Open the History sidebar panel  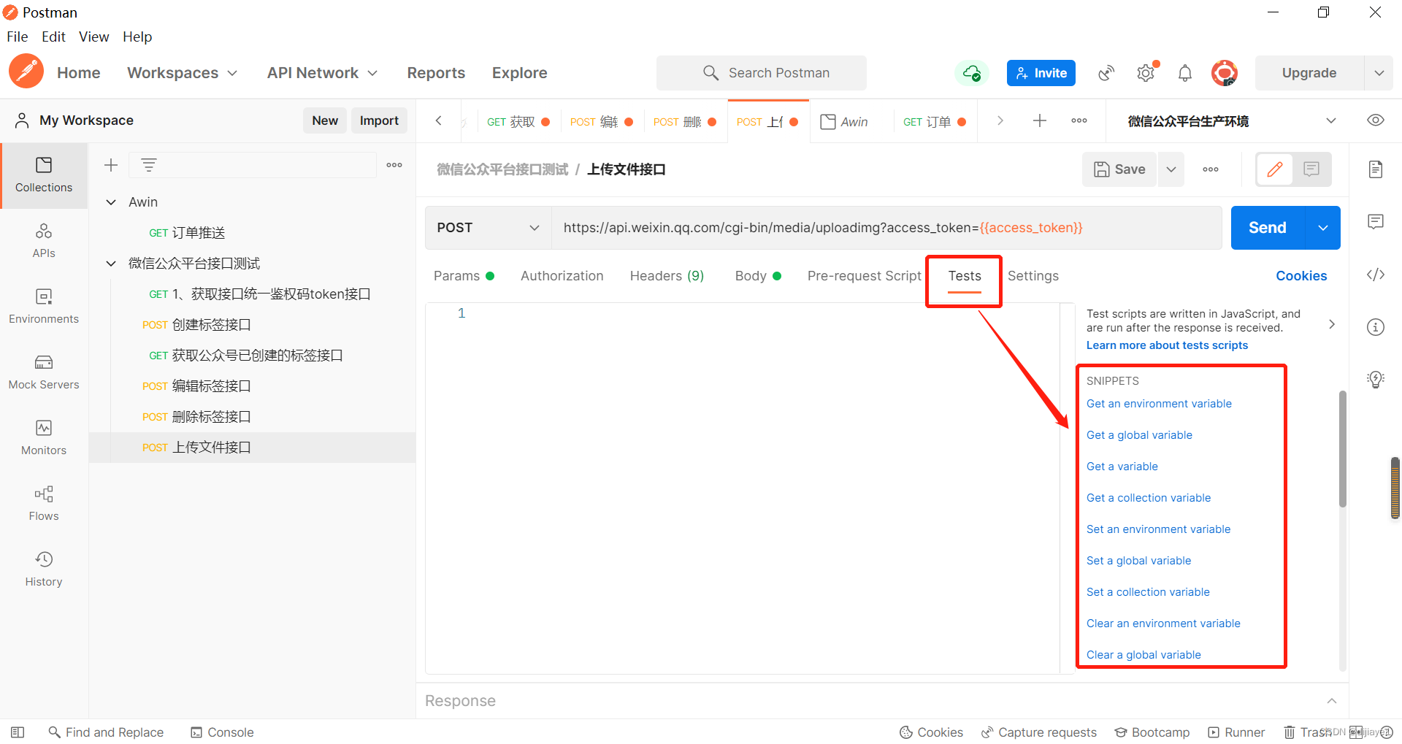pyautogui.click(x=44, y=569)
